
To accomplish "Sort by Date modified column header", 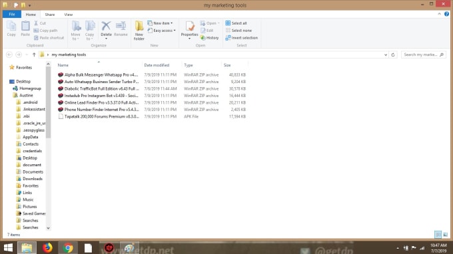I will click(x=162, y=65).
